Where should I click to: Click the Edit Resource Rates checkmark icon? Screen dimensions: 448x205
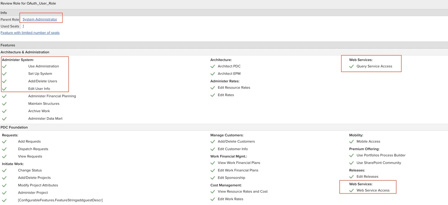[x=213, y=88]
